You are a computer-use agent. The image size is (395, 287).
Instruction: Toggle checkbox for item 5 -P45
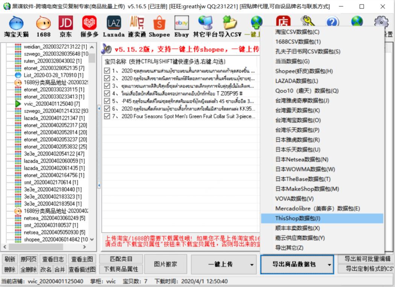click(x=107, y=101)
